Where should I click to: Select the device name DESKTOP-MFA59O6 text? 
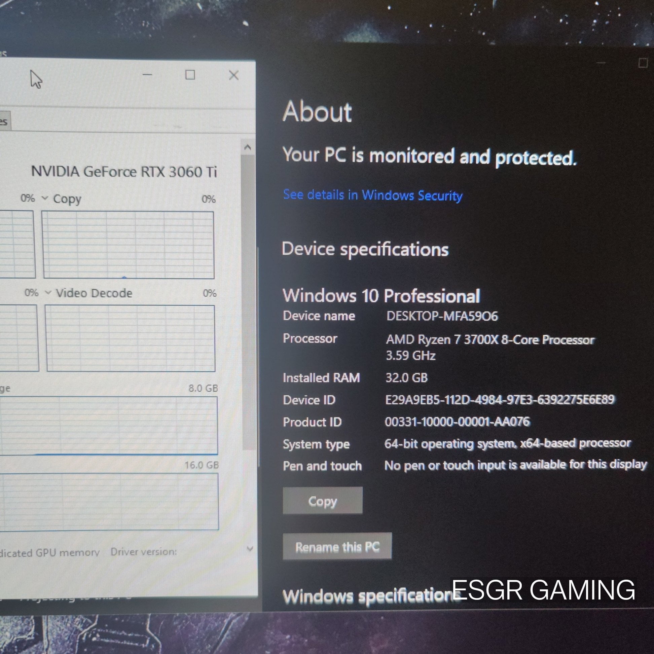tap(442, 316)
